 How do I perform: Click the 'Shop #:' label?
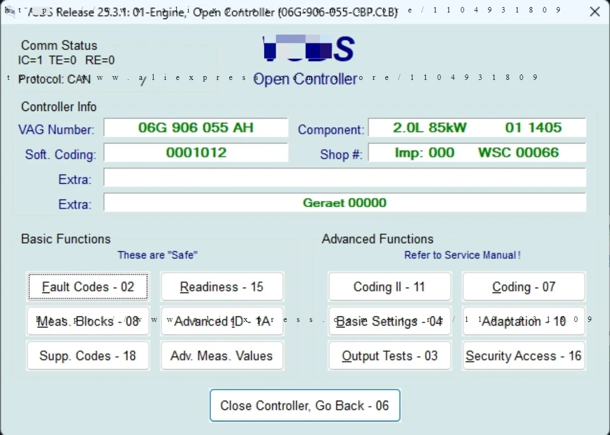tap(341, 154)
